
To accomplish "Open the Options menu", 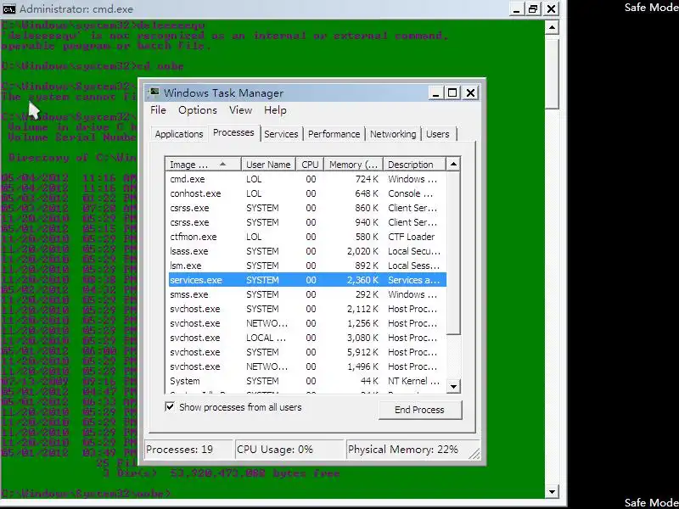I will pyautogui.click(x=198, y=110).
